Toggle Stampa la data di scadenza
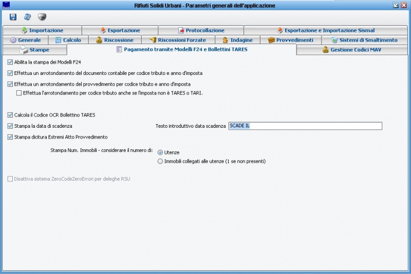 10,126
